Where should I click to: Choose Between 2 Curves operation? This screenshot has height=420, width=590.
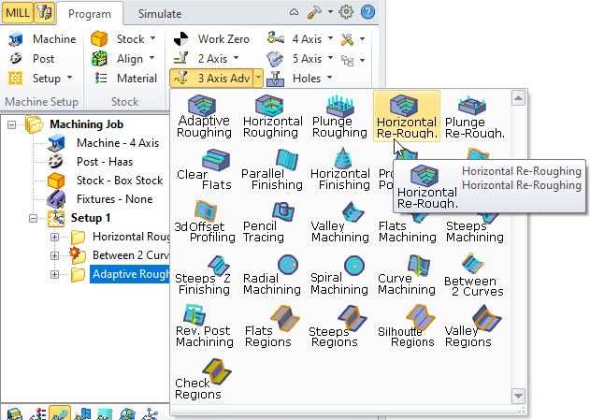474,274
